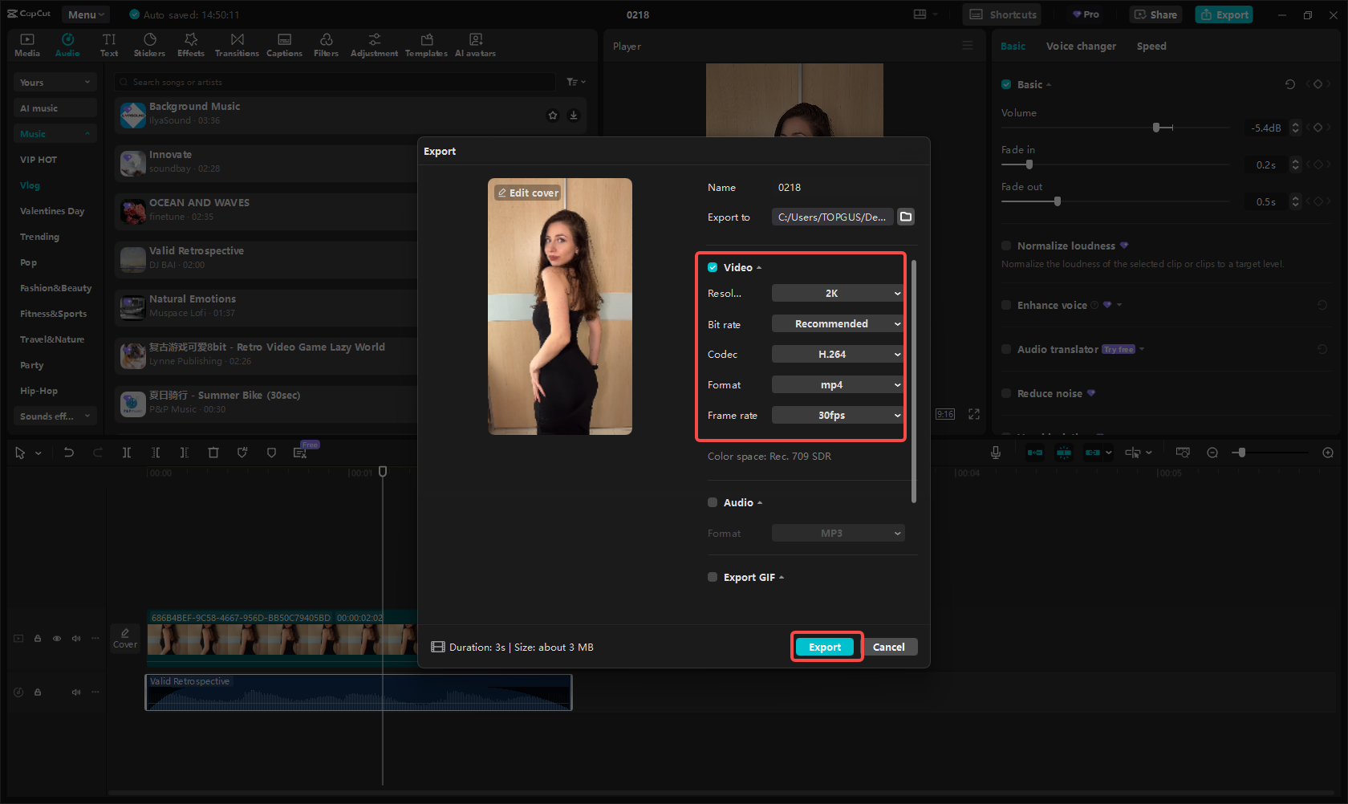Viewport: 1348px width, 804px height.
Task: Click the microphone record icon in timeline
Action: (995, 453)
